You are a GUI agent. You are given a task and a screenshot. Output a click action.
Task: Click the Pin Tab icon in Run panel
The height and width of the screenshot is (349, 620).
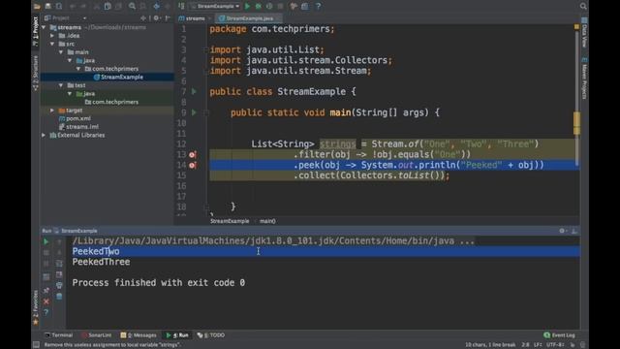pyautogui.click(x=46, y=291)
